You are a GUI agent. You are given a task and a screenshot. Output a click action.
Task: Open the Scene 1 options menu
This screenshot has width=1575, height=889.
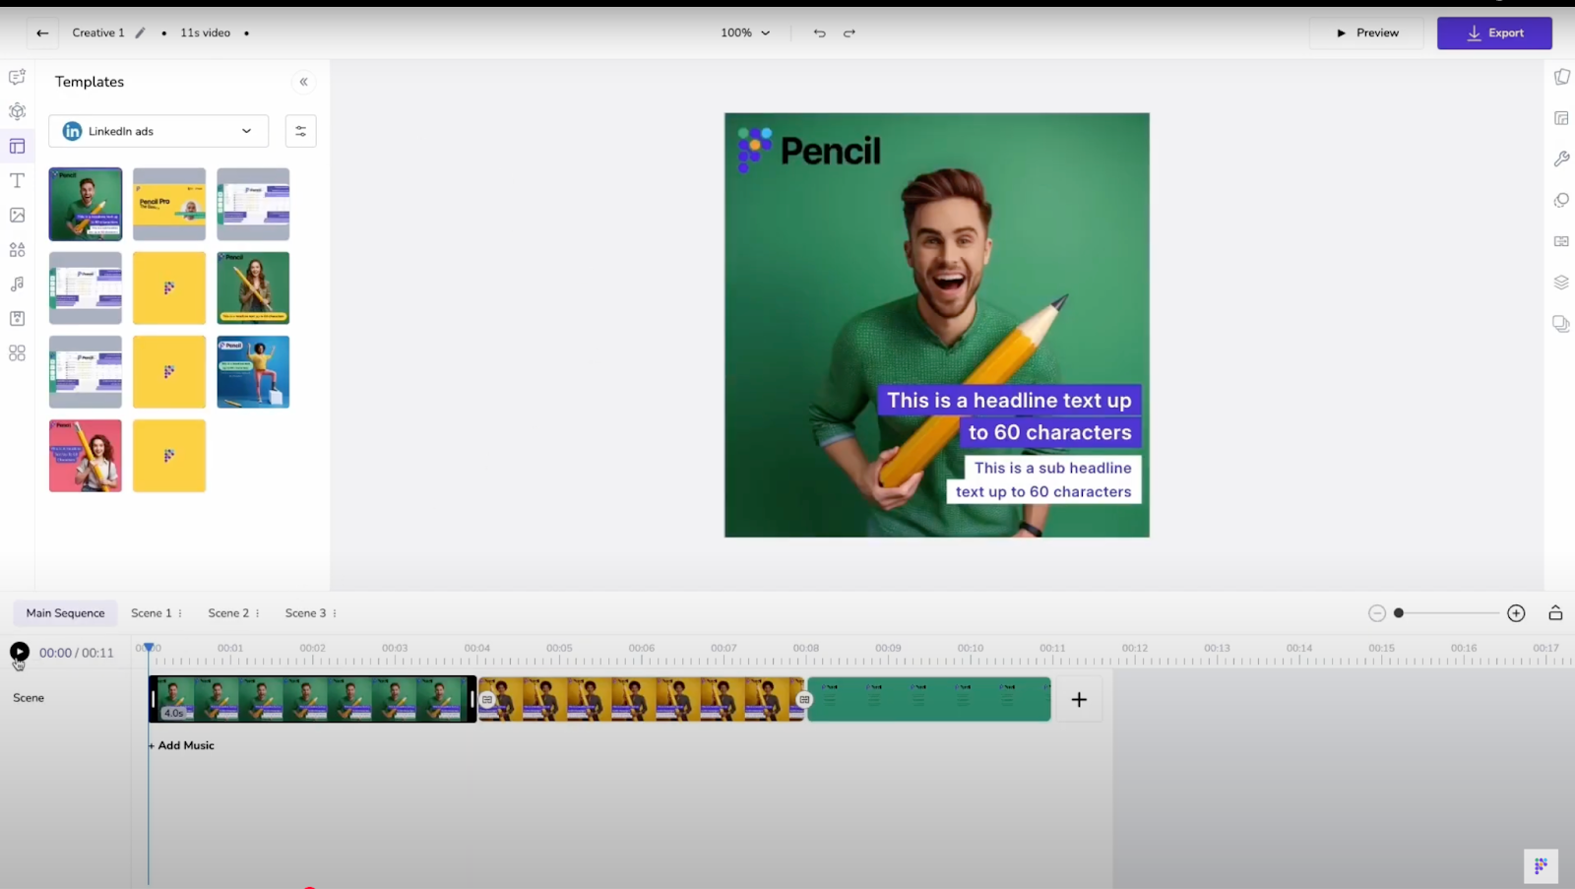[180, 613]
